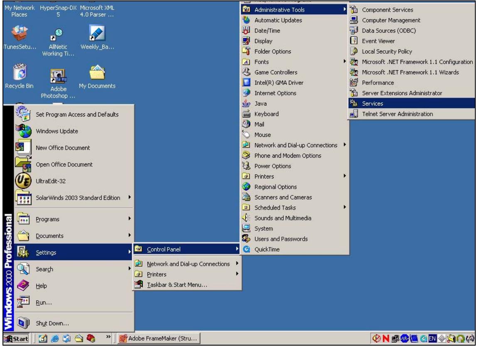Viewport: 477px width, 346px height.
Task: Open Scanners and Cameras item
Action: [x=295, y=197]
